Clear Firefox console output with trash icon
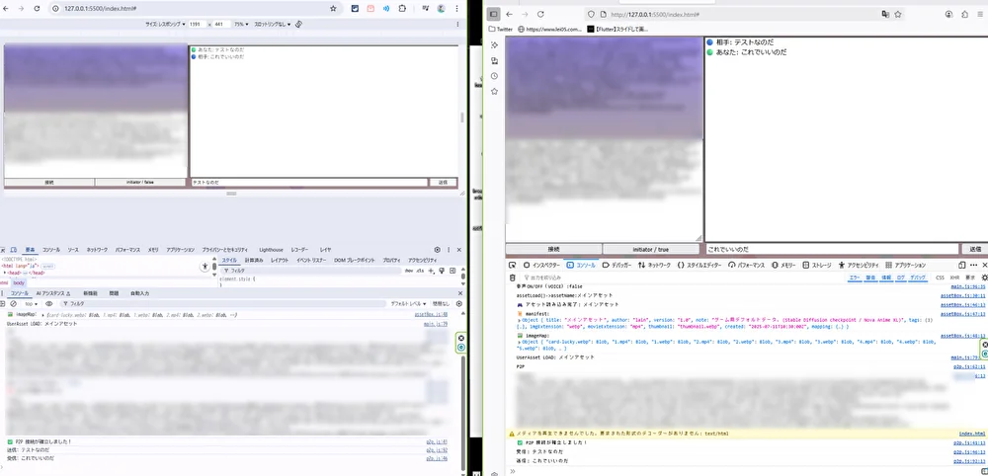The height and width of the screenshot is (476, 988). (513, 278)
